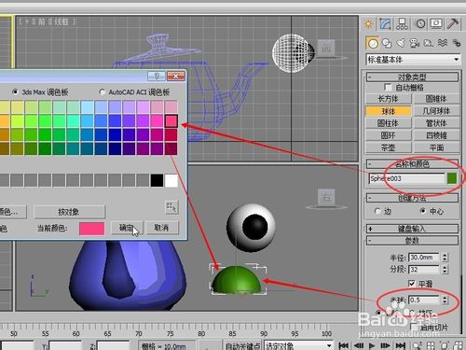Click the Zoom All viewport navigation icon

click(432, 345)
